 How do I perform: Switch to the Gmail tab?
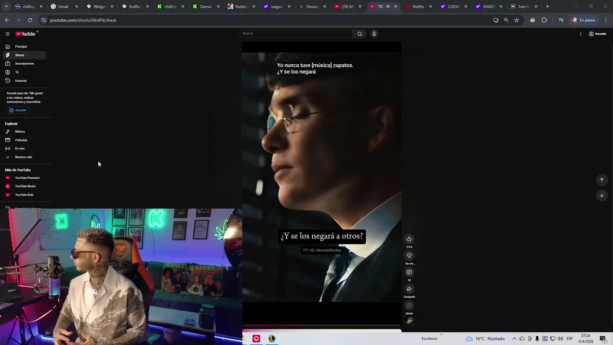(63, 7)
